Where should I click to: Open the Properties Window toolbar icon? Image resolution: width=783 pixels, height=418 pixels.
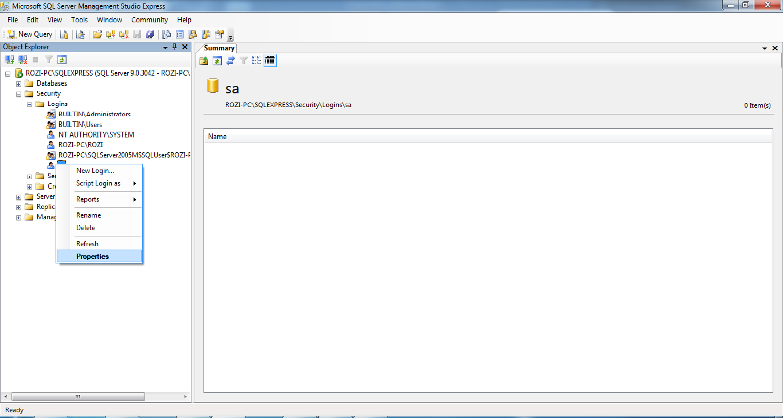pyautogui.click(x=219, y=34)
